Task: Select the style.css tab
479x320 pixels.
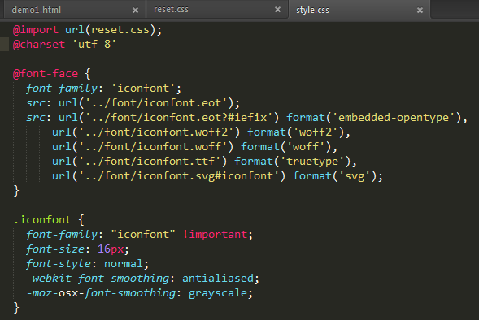Action: pyautogui.click(x=359, y=10)
